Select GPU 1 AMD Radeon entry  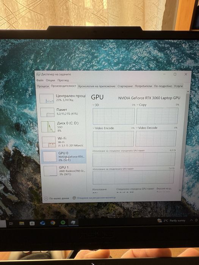click(64, 171)
